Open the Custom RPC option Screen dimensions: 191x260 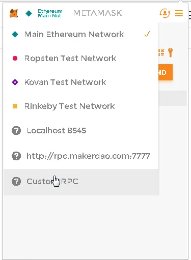(x=81, y=182)
